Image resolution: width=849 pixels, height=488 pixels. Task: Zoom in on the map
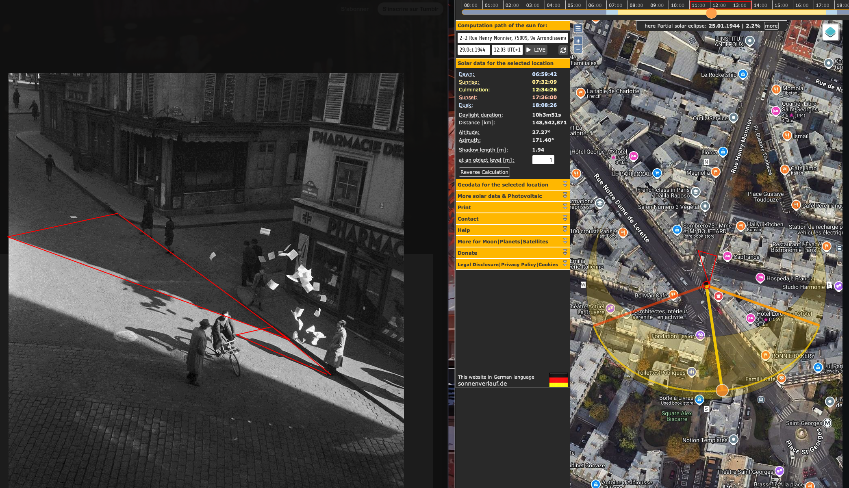point(578,41)
